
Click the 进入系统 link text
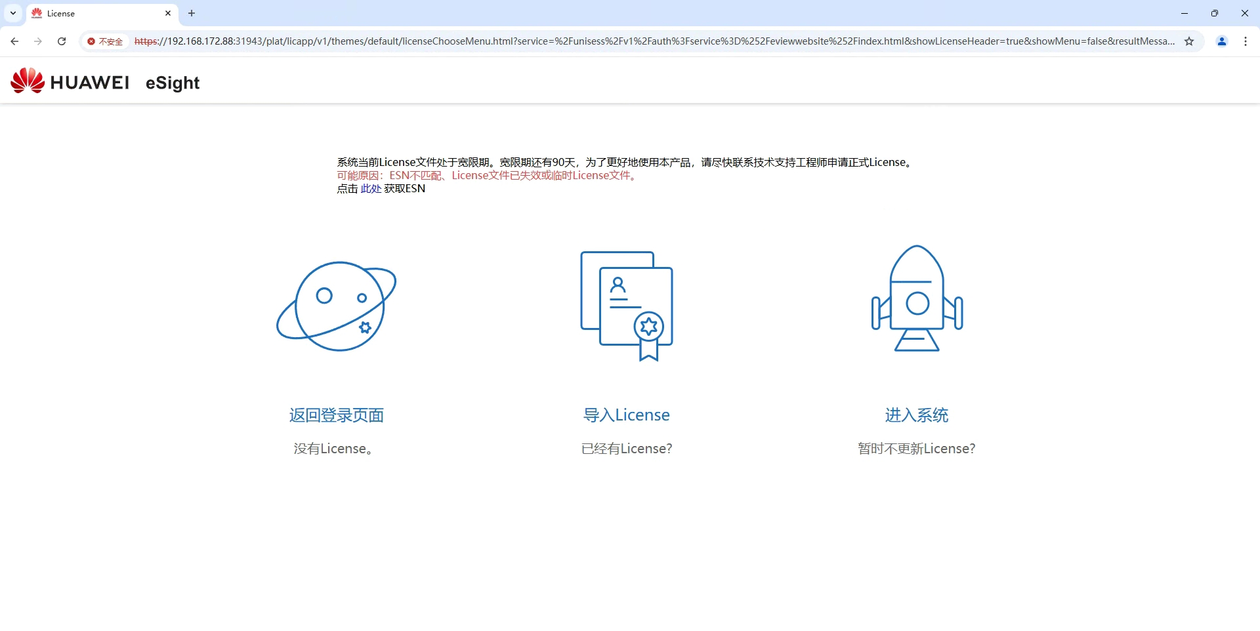(917, 415)
